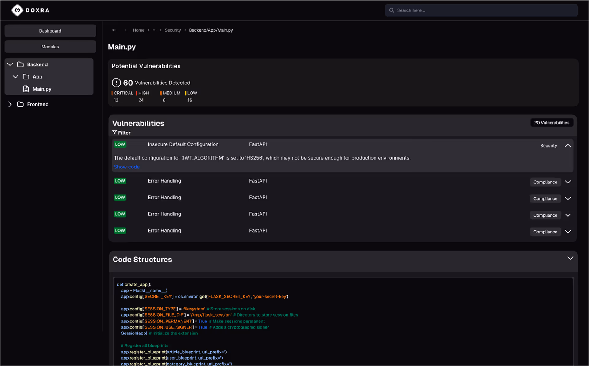Collapse the Insecure Default Configuration row
The width and height of the screenshot is (589, 366).
coord(568,146)
